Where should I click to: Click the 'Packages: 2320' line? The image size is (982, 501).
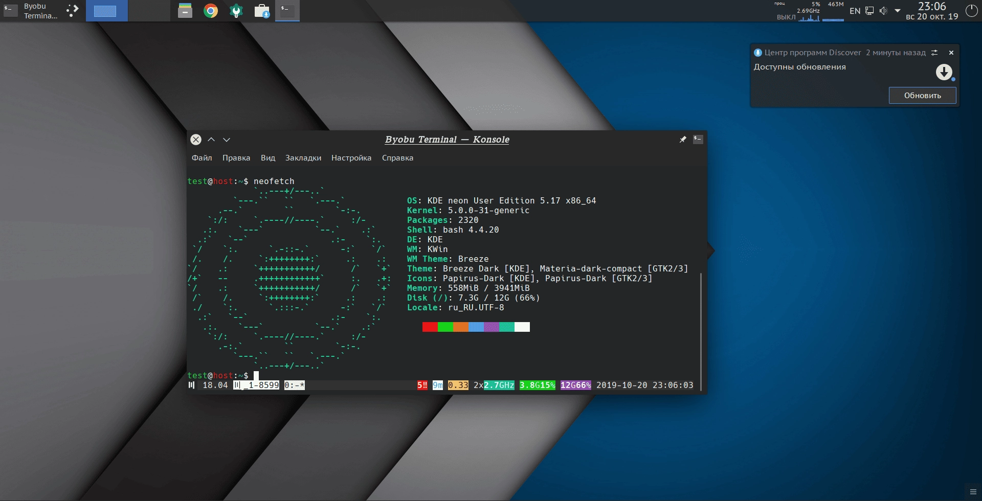tap(443, 220)
